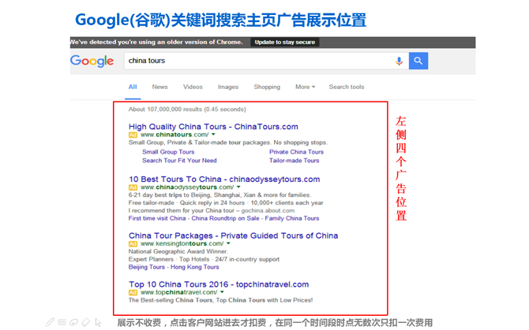Click Expert Planners Top Hotels text line
Screen dimensions: 529x330
[x=204, y=259]
